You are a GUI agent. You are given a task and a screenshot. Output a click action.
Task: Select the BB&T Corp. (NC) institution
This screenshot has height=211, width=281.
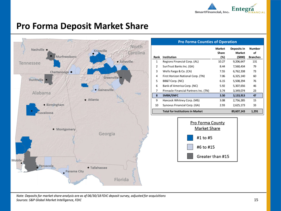tap(173, 81)
